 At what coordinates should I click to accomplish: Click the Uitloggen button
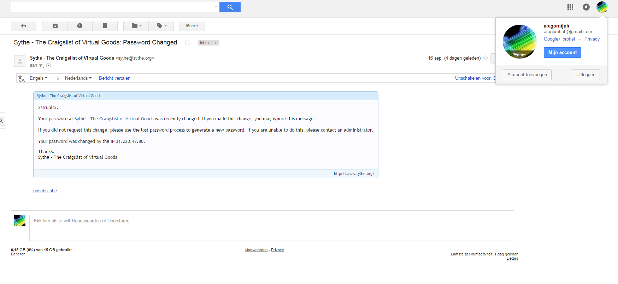586,75
